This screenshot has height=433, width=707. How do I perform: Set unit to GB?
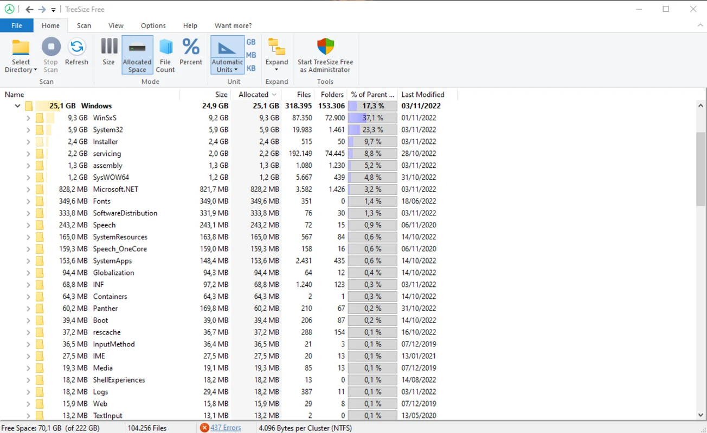point(250,42)
